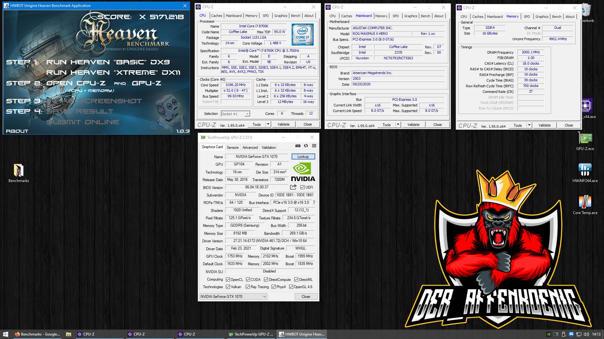Open Socket #1 selection dropdown
Screen dimensions: 604x339
(x=235, y=114)
